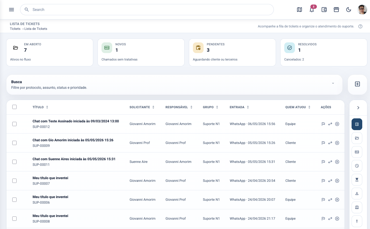This screenshot has height=229, width=370.
Task: Toggle dark mode moon icon
Action: pos(349,10)
